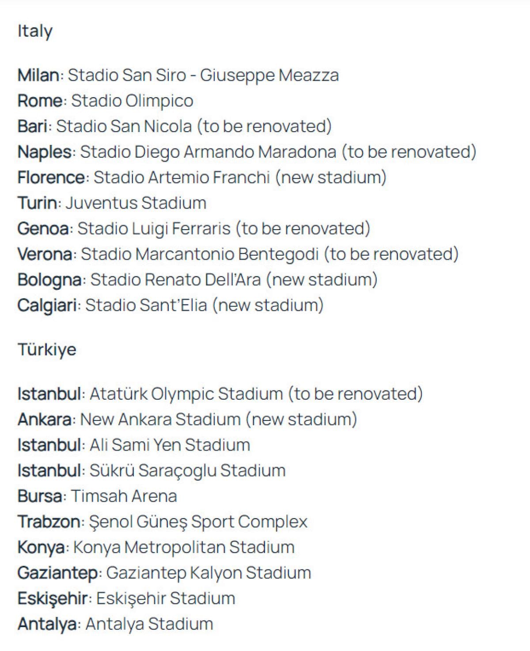Click the bold "Milan" city label
Viewport: 530px width, 651px height.
[x=38, y=75]
